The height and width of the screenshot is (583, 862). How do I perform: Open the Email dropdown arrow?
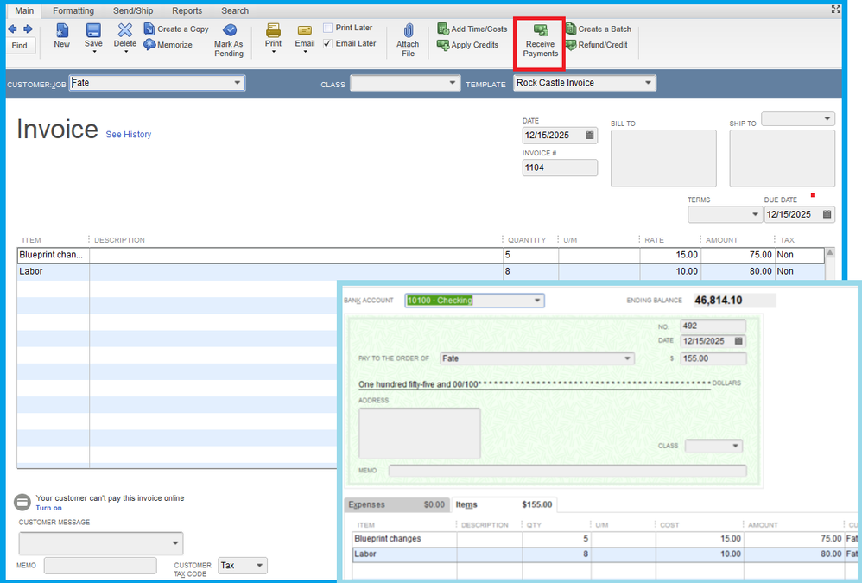pos(305,52)
